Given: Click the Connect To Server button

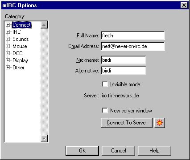Looking at the screenshot, I should (x=127, y=123).
